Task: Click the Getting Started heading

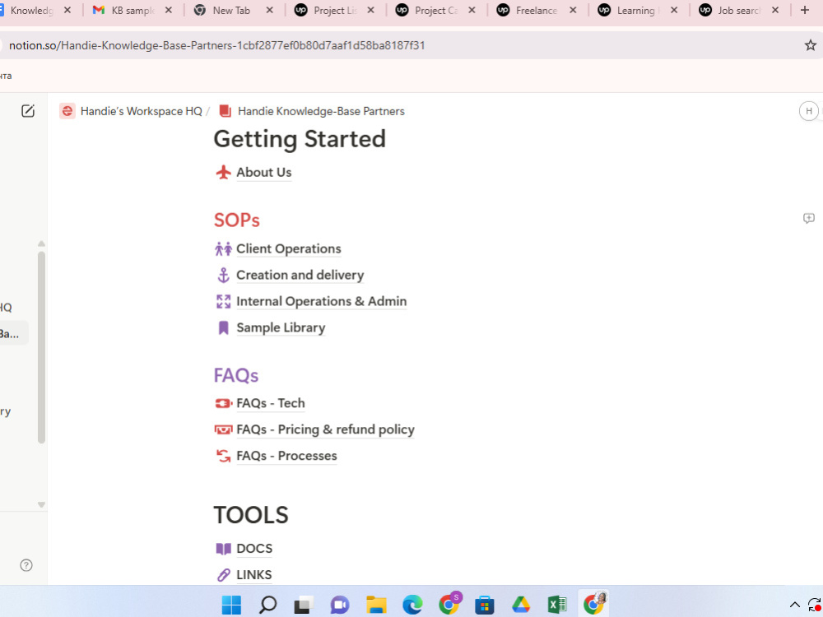Action: click(300, 139)
